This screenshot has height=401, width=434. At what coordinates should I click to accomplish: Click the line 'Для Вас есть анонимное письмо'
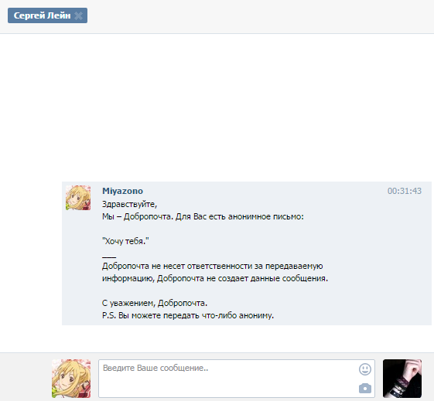(239, 216)
